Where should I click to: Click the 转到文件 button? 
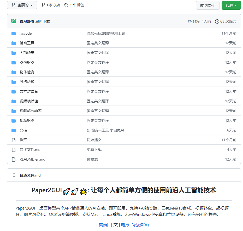208,5
